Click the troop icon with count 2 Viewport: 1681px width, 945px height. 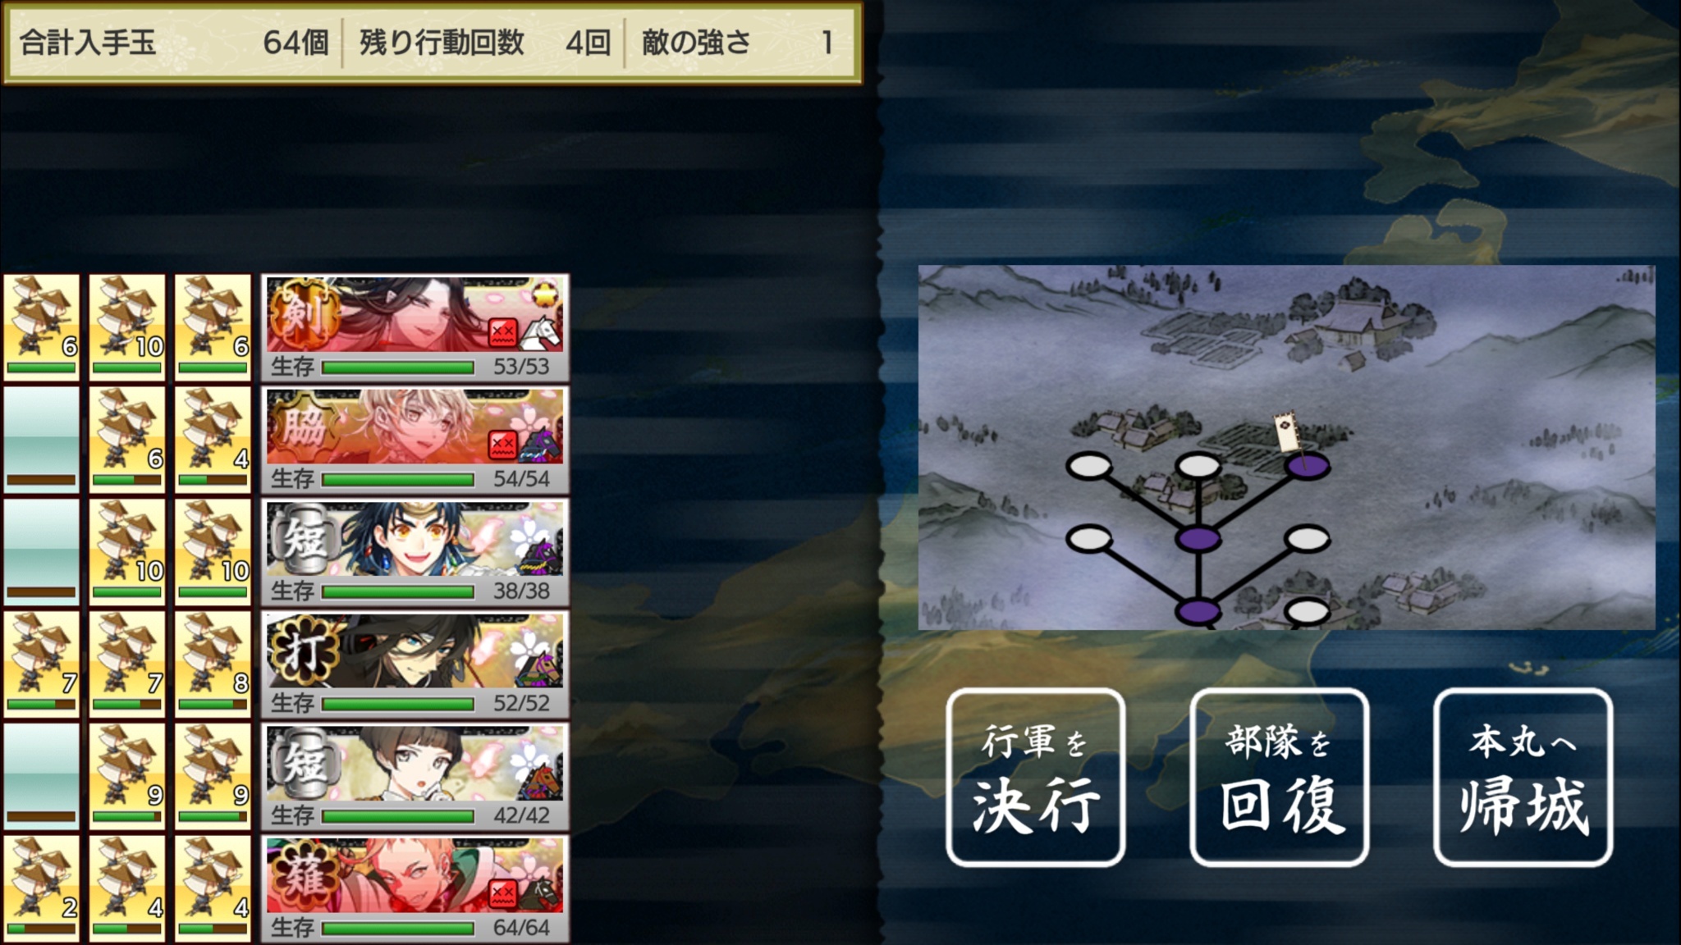pyautogui.click(x=41, y=888)
